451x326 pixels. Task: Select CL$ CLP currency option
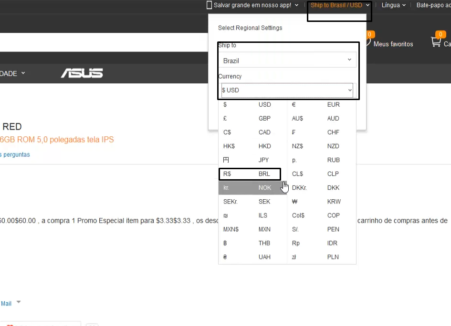(x=322, y=174)
